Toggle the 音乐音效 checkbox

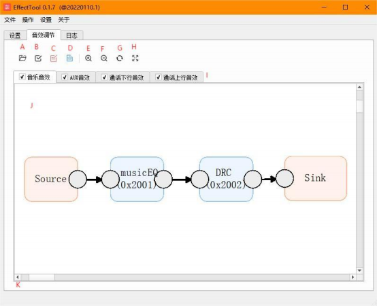click(22, 77)
